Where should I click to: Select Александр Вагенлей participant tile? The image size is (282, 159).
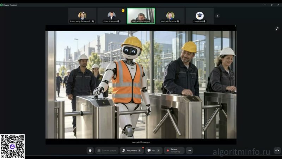(82, 16)
